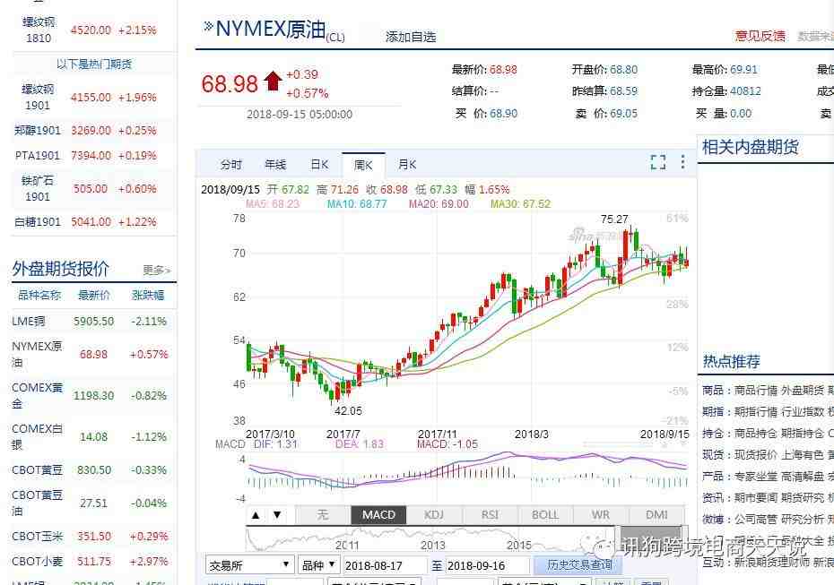
Task: Switch to the 日K chart tab
Action: pyautogui.click(x=319, y=165)
